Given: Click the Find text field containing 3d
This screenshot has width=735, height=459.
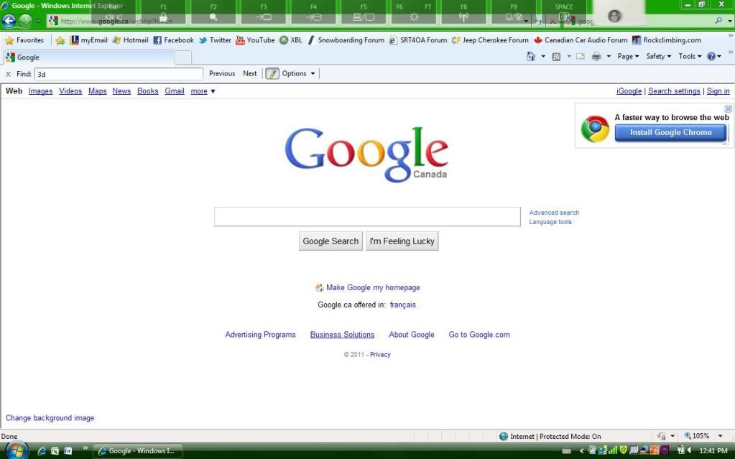Looking at the screenshot, I should click(119, 74).
